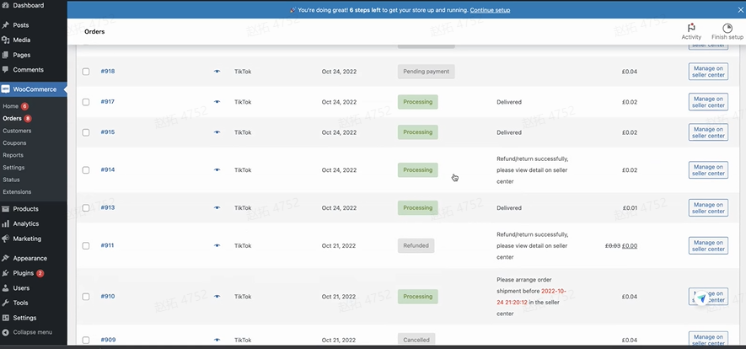Select the checkbox for order #918
The image size is (746, 349).
click(x=86, y=72)
